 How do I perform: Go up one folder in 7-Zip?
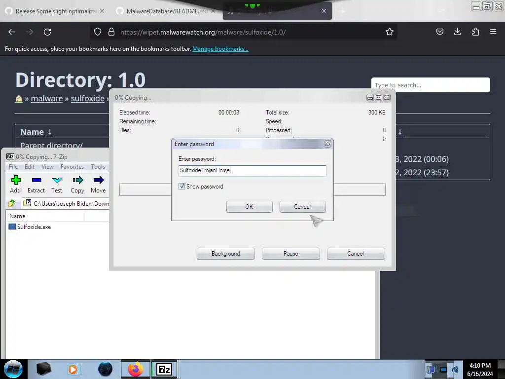12,203
